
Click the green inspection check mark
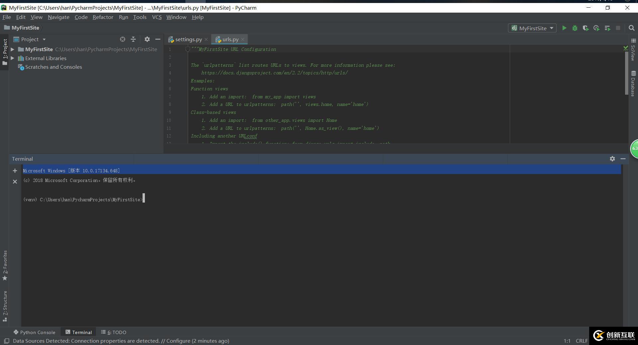pos(626,48)
